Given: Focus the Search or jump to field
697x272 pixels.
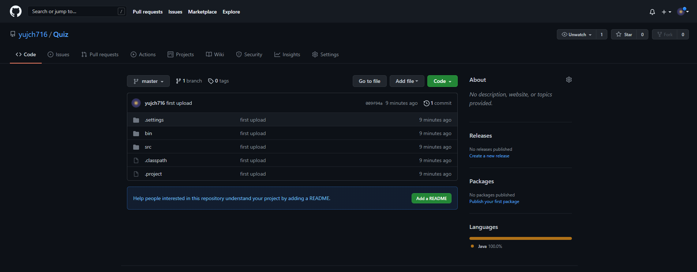Looking at the screenshot, I should click(77, 11).
